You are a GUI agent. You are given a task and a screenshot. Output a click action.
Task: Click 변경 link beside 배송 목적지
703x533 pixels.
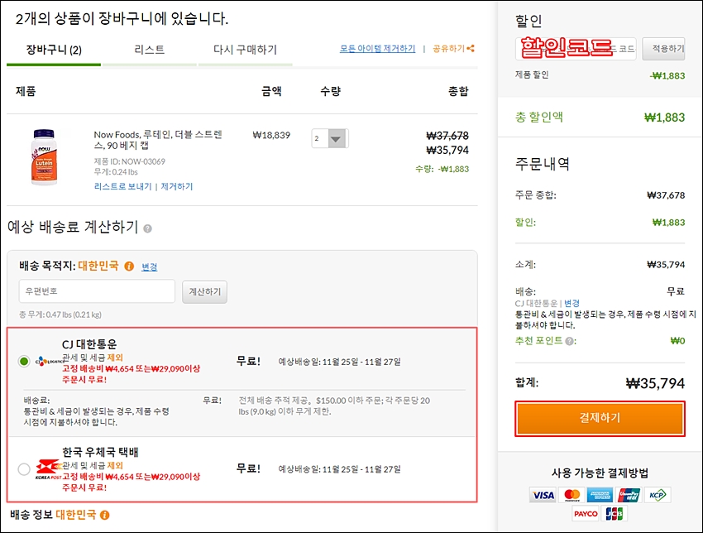click(150, 267)
